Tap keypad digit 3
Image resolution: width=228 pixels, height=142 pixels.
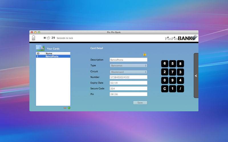pos(180,72)
